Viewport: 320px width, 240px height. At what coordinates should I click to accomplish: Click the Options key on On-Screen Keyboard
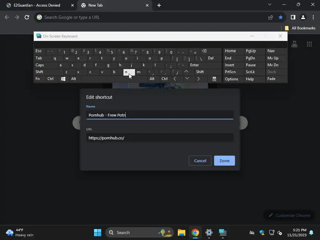pyautogui.click(x=233, y=79)
